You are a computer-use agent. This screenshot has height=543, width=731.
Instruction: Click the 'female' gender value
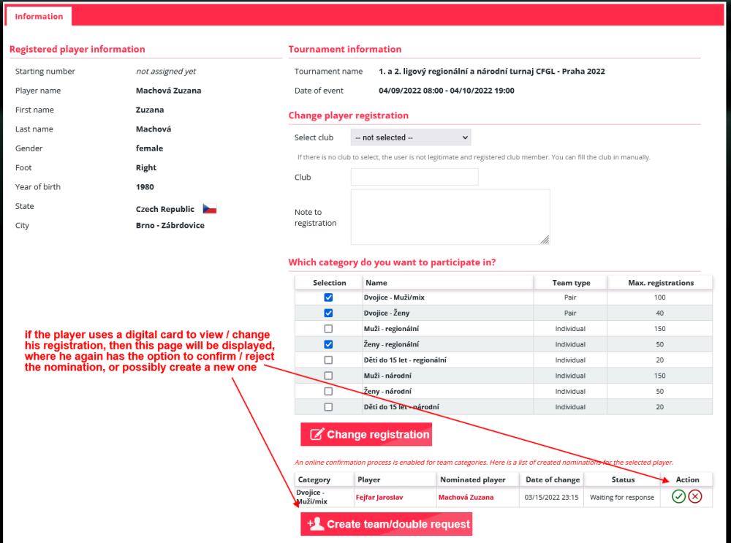pos(149,148)
